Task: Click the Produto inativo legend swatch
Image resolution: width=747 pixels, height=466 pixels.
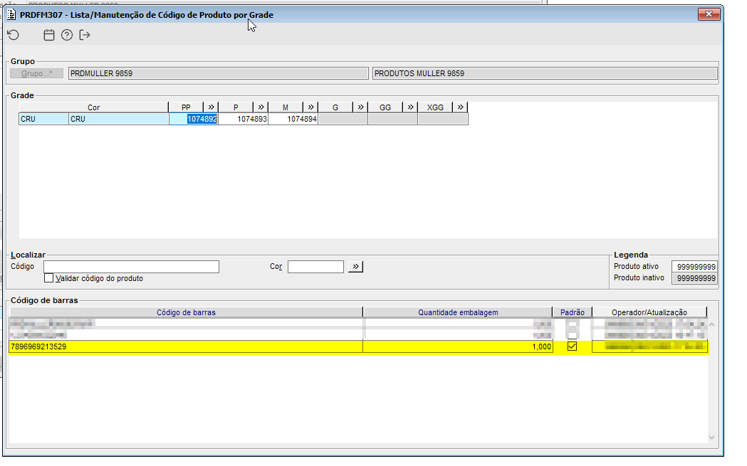Action: (x=694, y=278)
